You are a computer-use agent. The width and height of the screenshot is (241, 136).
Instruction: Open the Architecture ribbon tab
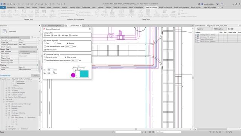point(11,7)
